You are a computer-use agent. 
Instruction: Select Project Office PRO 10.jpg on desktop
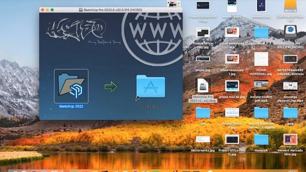pyautogui.click(x=203, y=5)
